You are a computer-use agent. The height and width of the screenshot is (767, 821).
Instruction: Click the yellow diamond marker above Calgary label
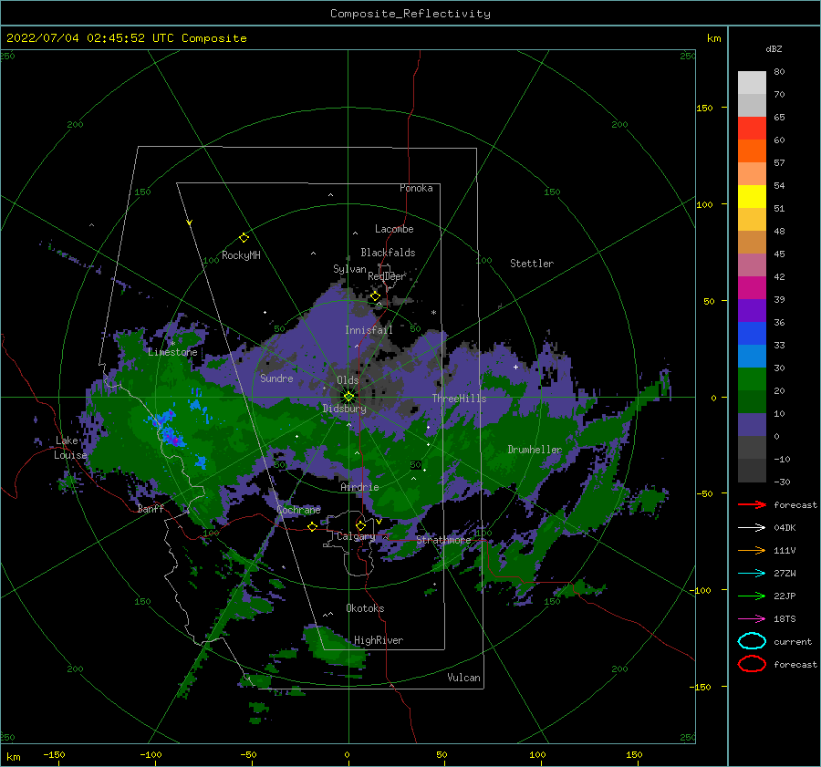tap(360, 525)
